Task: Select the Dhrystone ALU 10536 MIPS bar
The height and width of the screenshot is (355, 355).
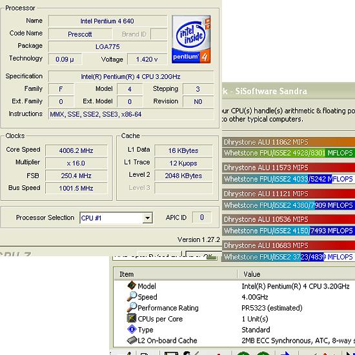Action: pyautogui.click(x=289, y=219)
